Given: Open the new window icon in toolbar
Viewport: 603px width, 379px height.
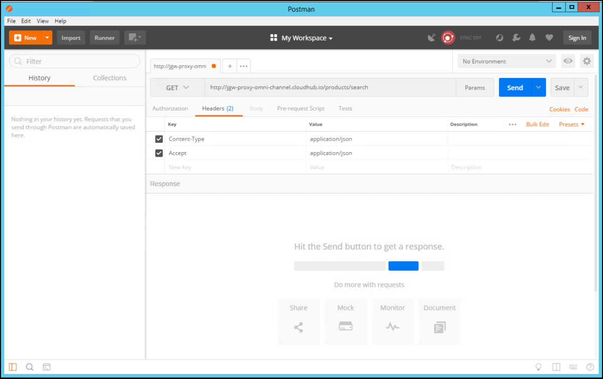Looking at the screenshot, I should 135,38.
